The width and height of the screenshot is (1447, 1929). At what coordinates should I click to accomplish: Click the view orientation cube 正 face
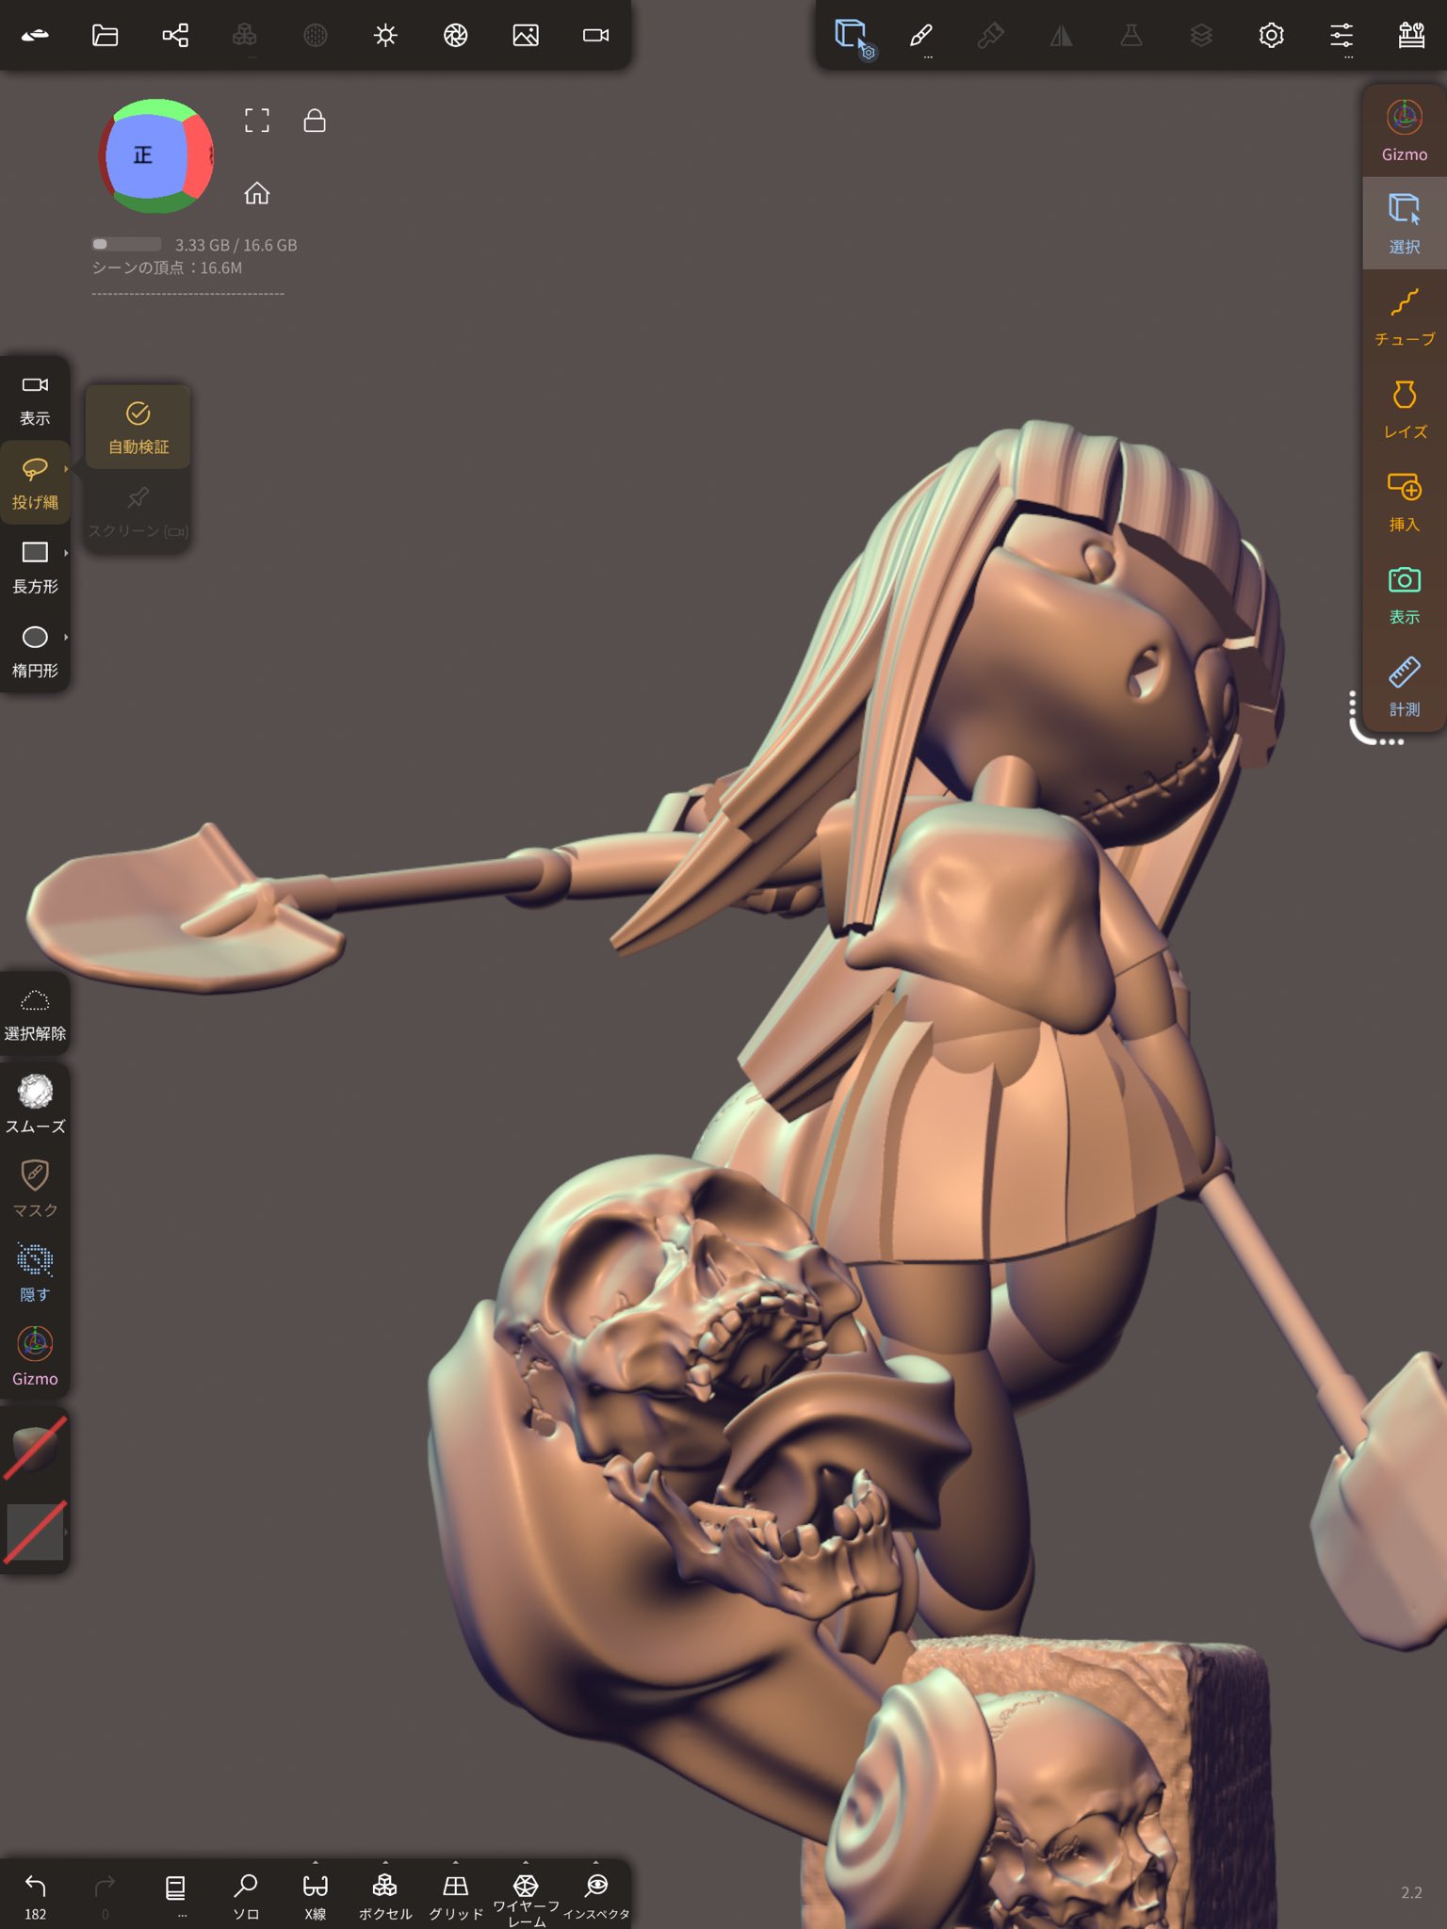click(x=143, y=154)
